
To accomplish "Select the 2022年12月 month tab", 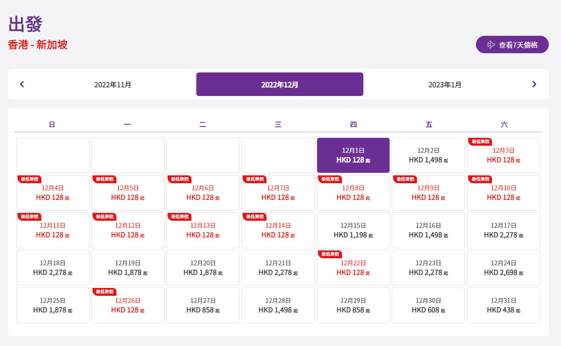I will pyautogui.click(x=280, y=85).
